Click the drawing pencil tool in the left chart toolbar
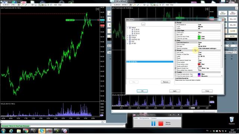This screenshot has width=239, height=134. point(22,5)
